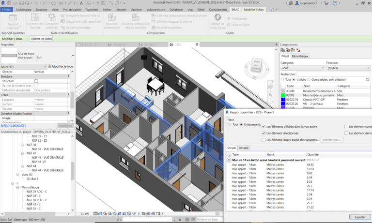Screen dimensions: 372x223
Task: Click the Exporter button
Action: click(x=360, y=217)
